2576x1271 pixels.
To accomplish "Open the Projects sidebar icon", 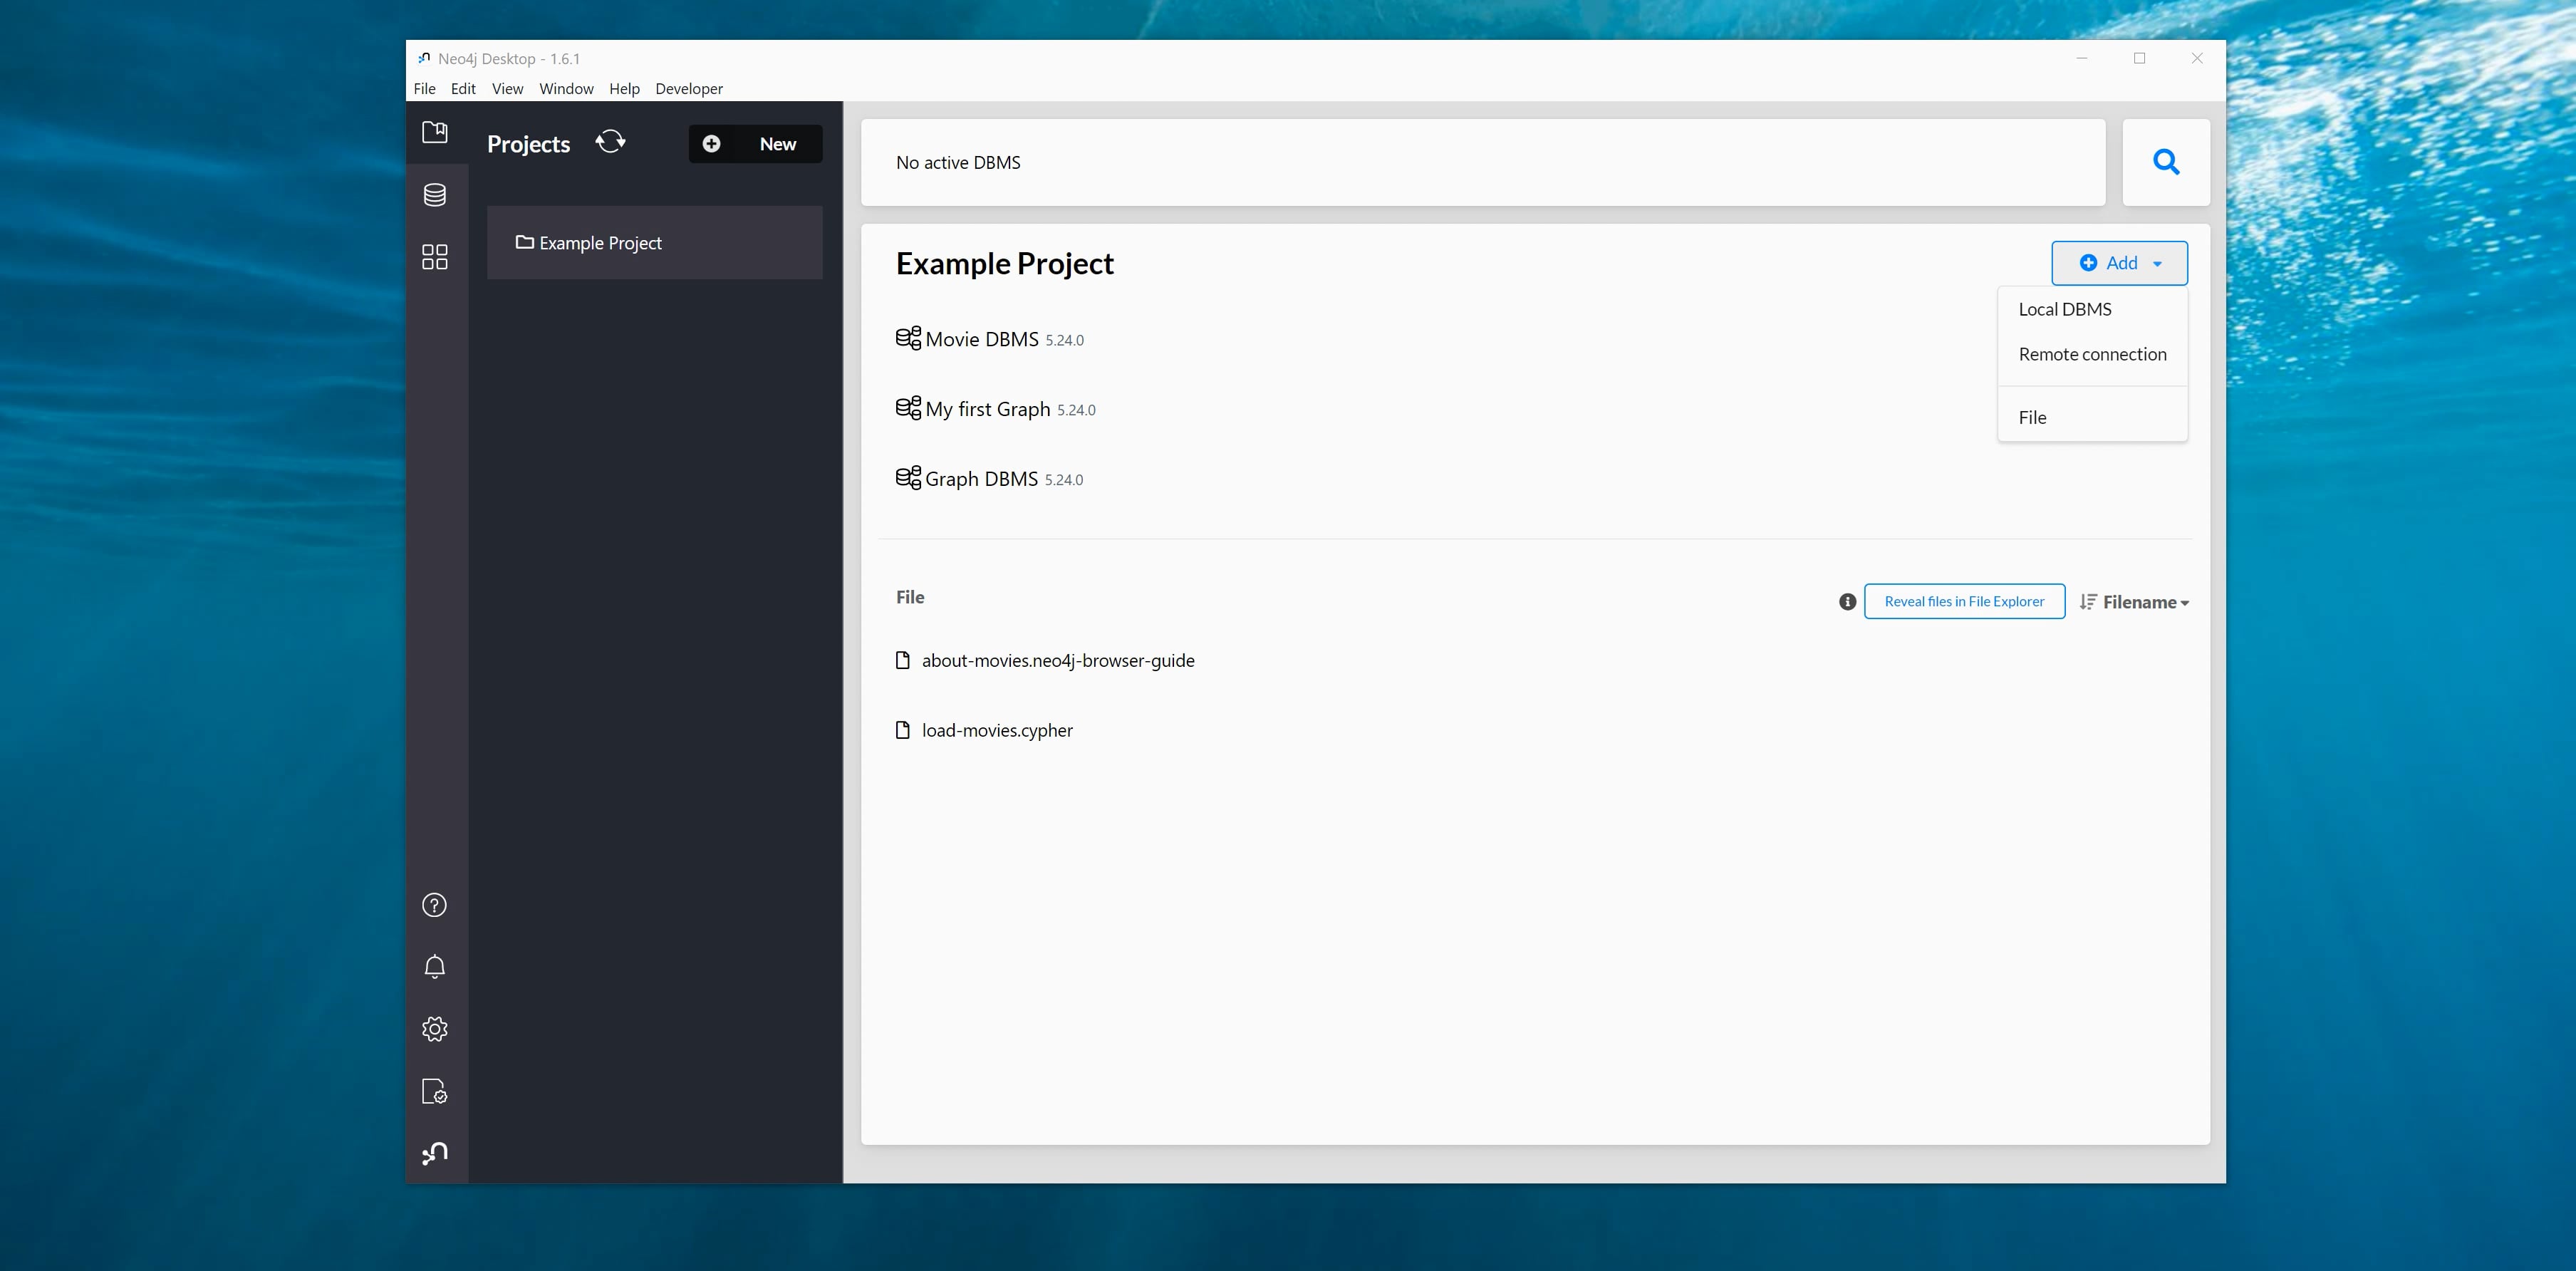I will click(434, 132).
